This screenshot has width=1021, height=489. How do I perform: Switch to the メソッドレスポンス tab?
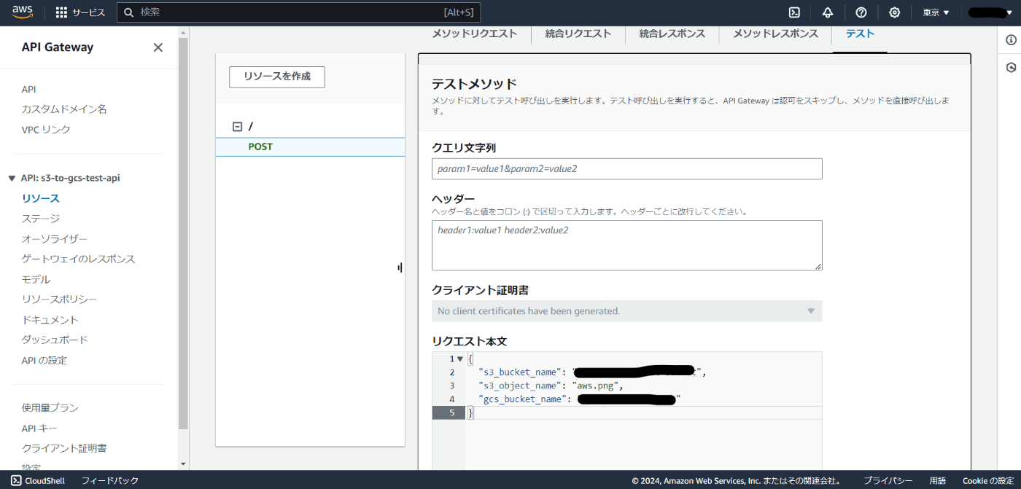point(775,34)
